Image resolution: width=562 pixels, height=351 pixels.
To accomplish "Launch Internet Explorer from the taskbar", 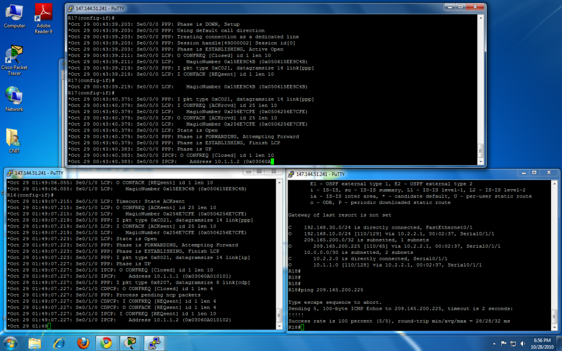I will tap(59, 343).
